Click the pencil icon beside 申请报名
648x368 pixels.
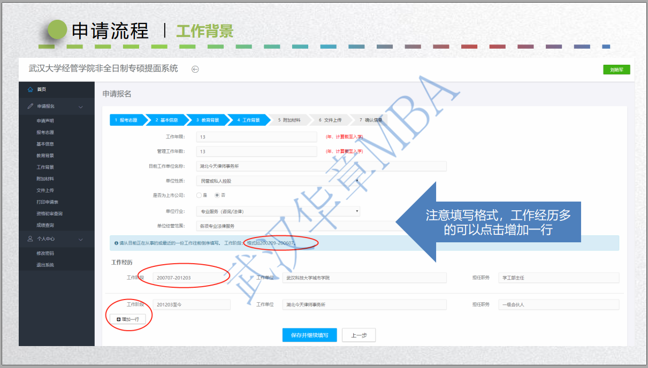(31, 106)
